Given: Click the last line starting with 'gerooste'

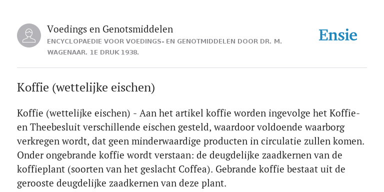Looking at the screenshot, I should [x=121, y=183].
